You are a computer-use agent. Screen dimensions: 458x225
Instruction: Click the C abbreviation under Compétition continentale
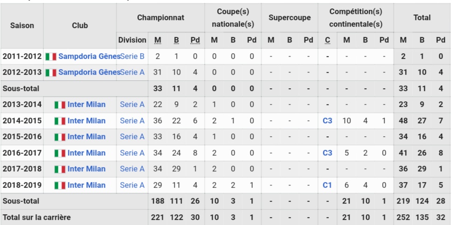point(328,40)
